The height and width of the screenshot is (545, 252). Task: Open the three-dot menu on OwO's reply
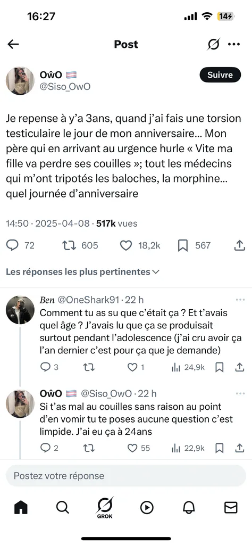click(240, 393)
